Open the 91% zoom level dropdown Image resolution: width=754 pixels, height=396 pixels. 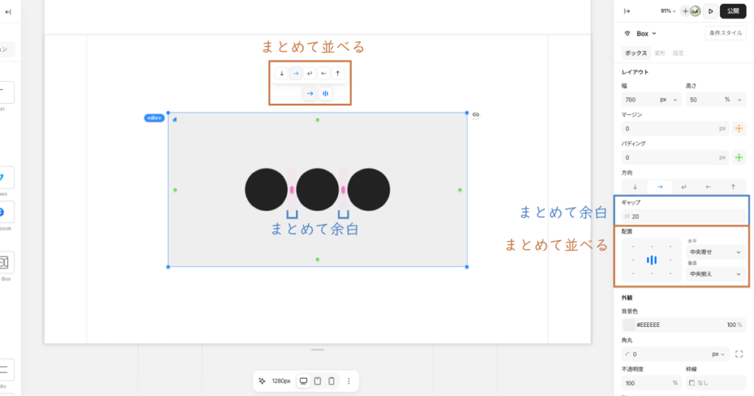pyautogui.click(x=668, y=11)
